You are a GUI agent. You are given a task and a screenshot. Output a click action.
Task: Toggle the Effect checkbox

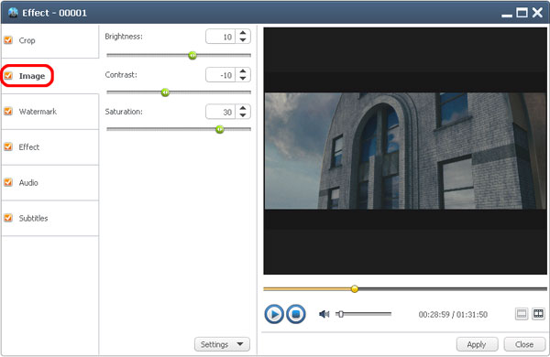point(8,146)
